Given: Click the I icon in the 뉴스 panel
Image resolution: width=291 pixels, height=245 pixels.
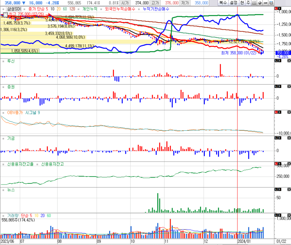Looking at the screenshot, I should pos(280,189).
